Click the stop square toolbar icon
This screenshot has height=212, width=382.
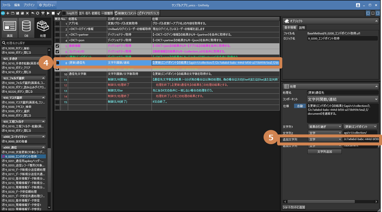[53, 13]
